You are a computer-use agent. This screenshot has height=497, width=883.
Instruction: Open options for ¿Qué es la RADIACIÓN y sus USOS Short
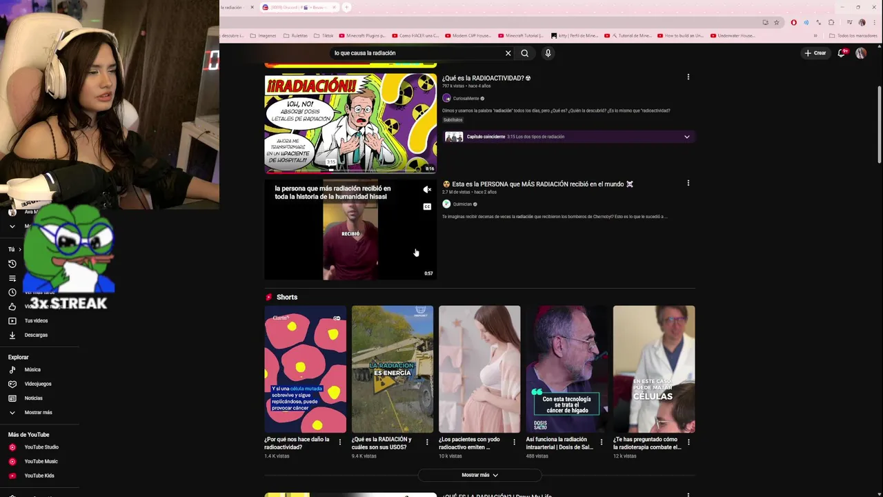(426, 442)
